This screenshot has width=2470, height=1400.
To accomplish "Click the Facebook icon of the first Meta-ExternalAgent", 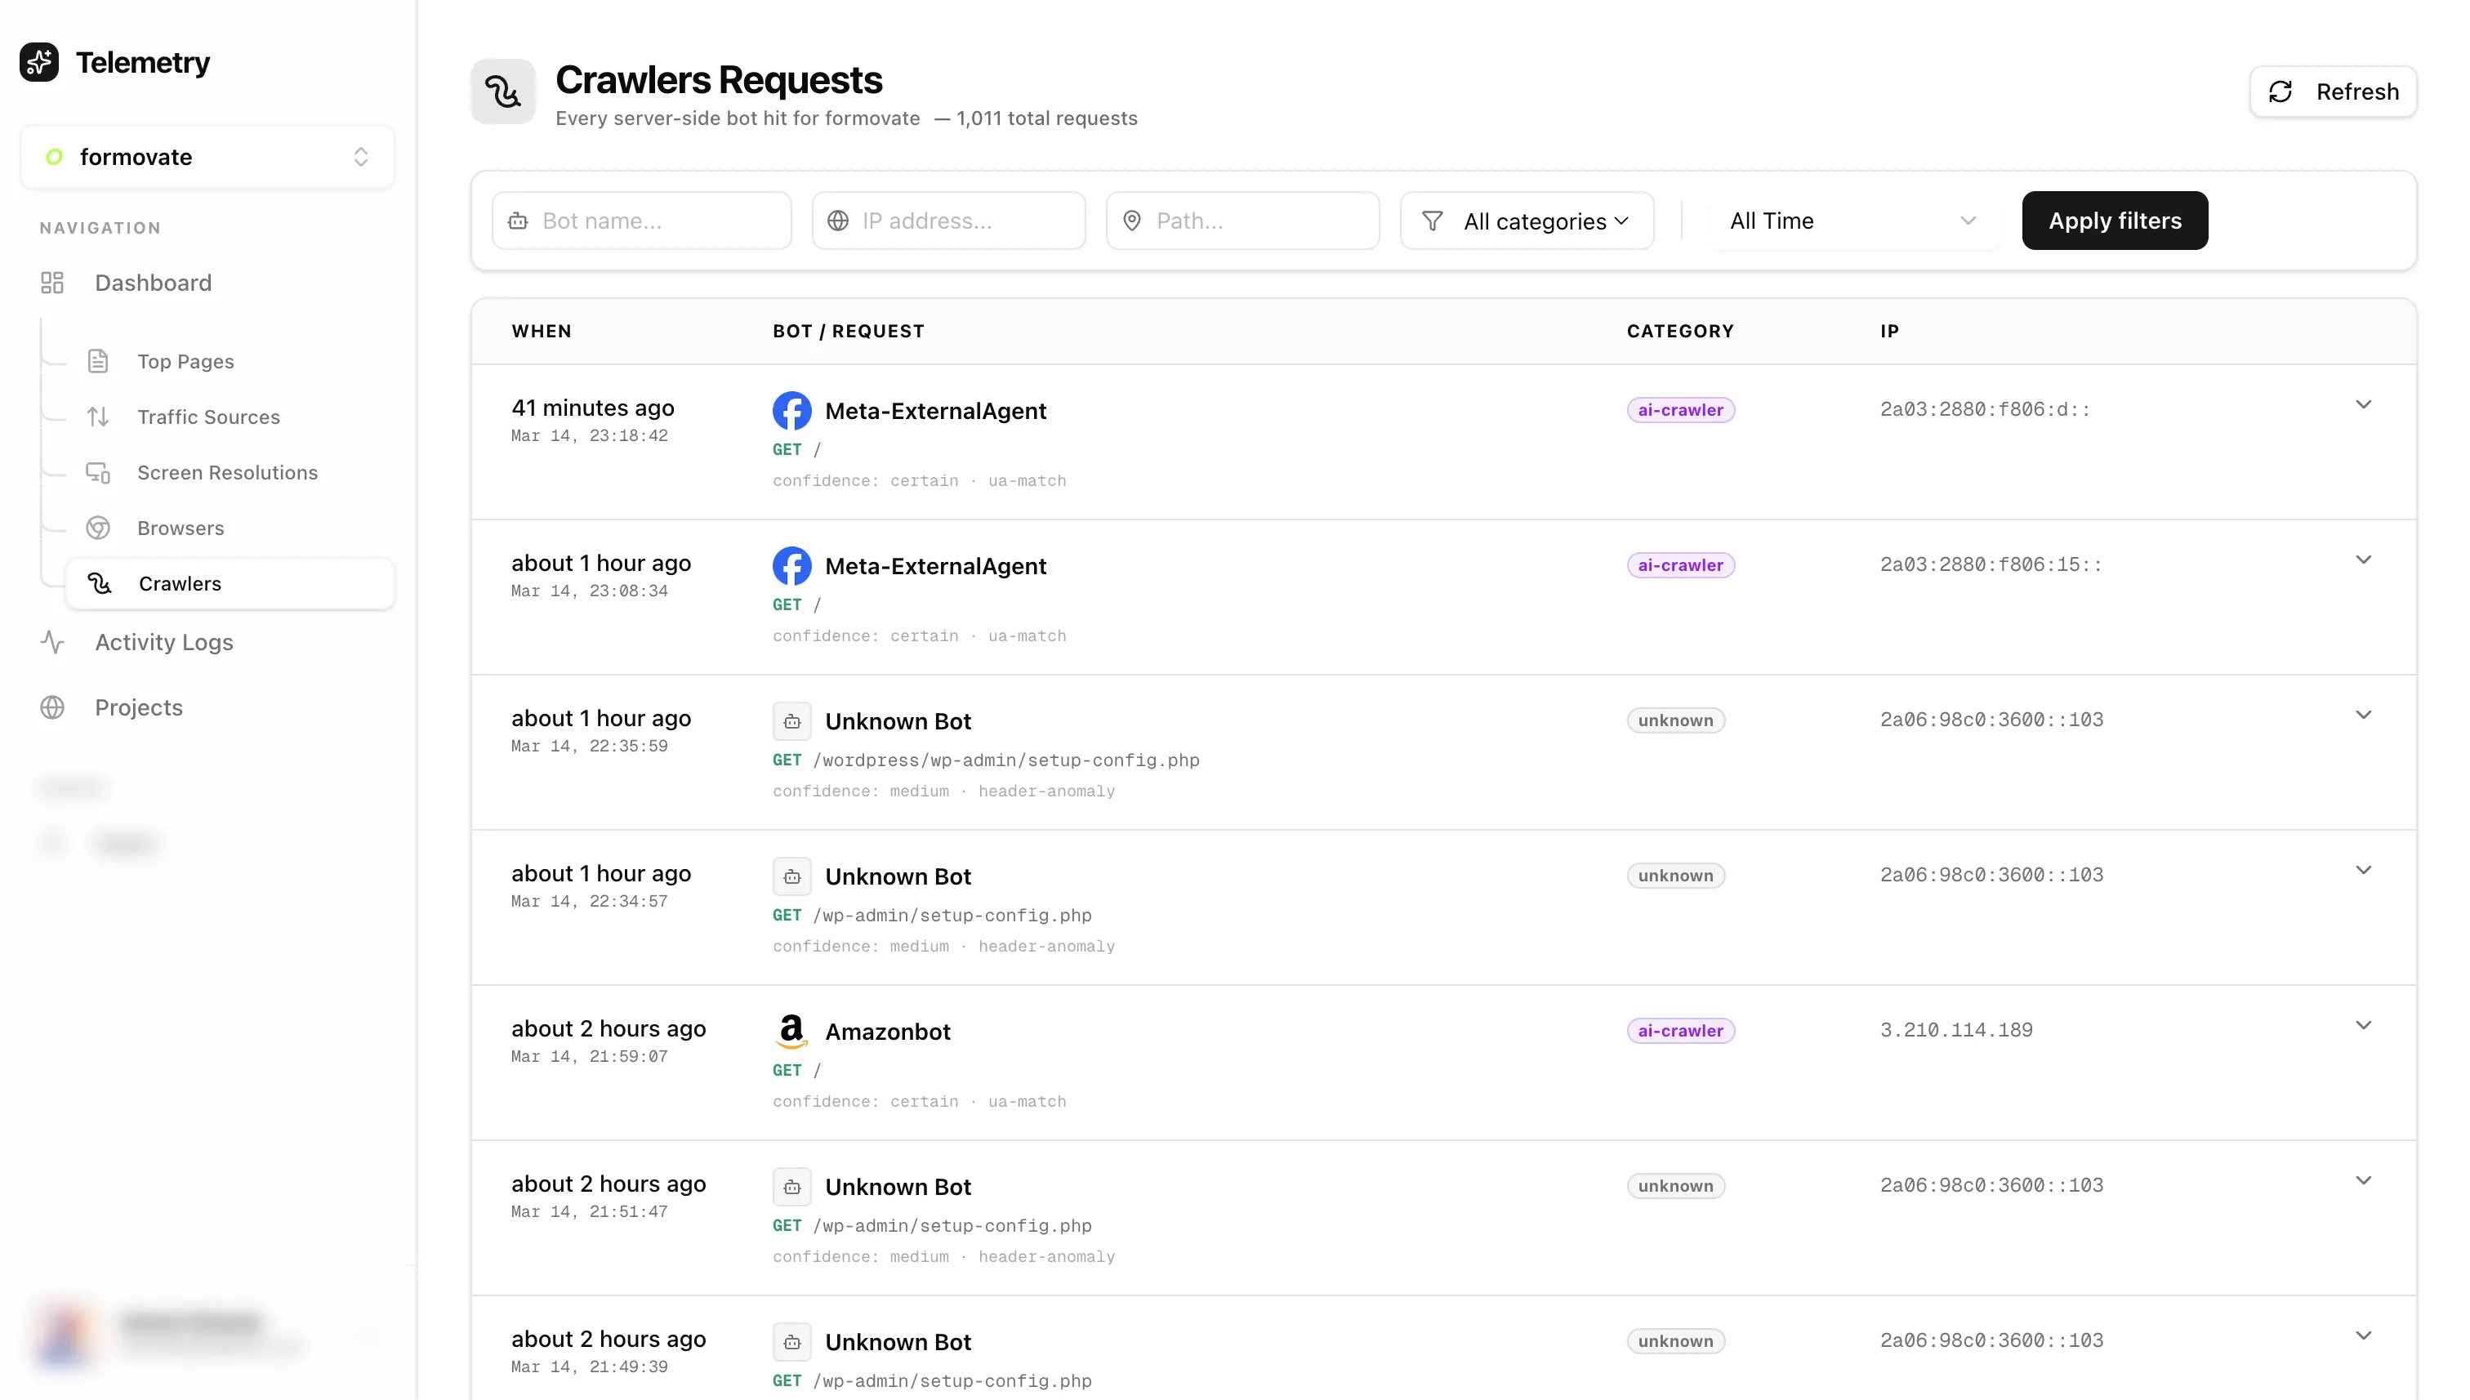I will 791,411.
